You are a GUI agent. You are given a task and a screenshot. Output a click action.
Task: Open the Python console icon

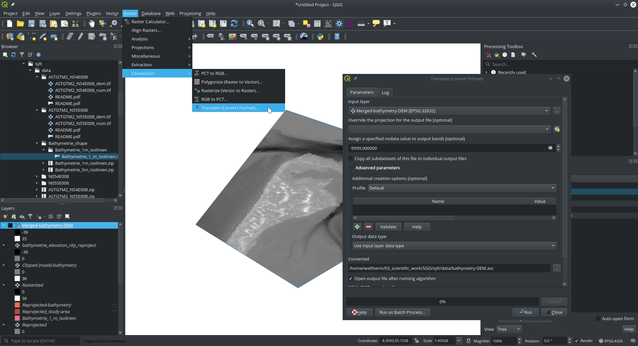click(320, 37)
